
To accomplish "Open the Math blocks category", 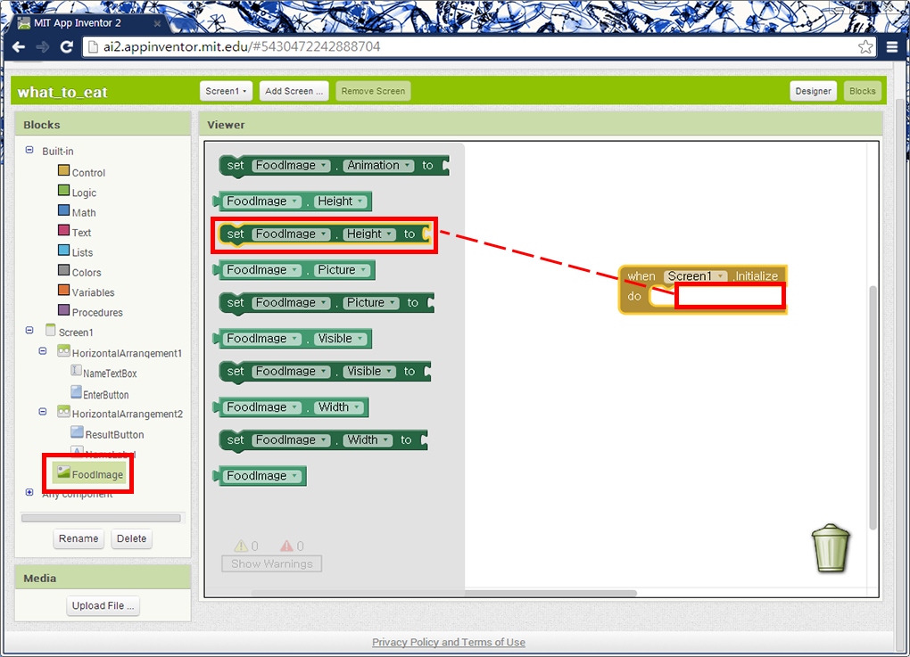I will tap(84, 213).
